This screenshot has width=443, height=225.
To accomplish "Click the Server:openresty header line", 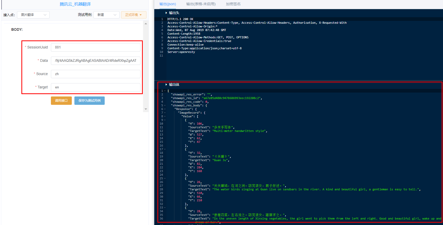I will coord(181,52).
